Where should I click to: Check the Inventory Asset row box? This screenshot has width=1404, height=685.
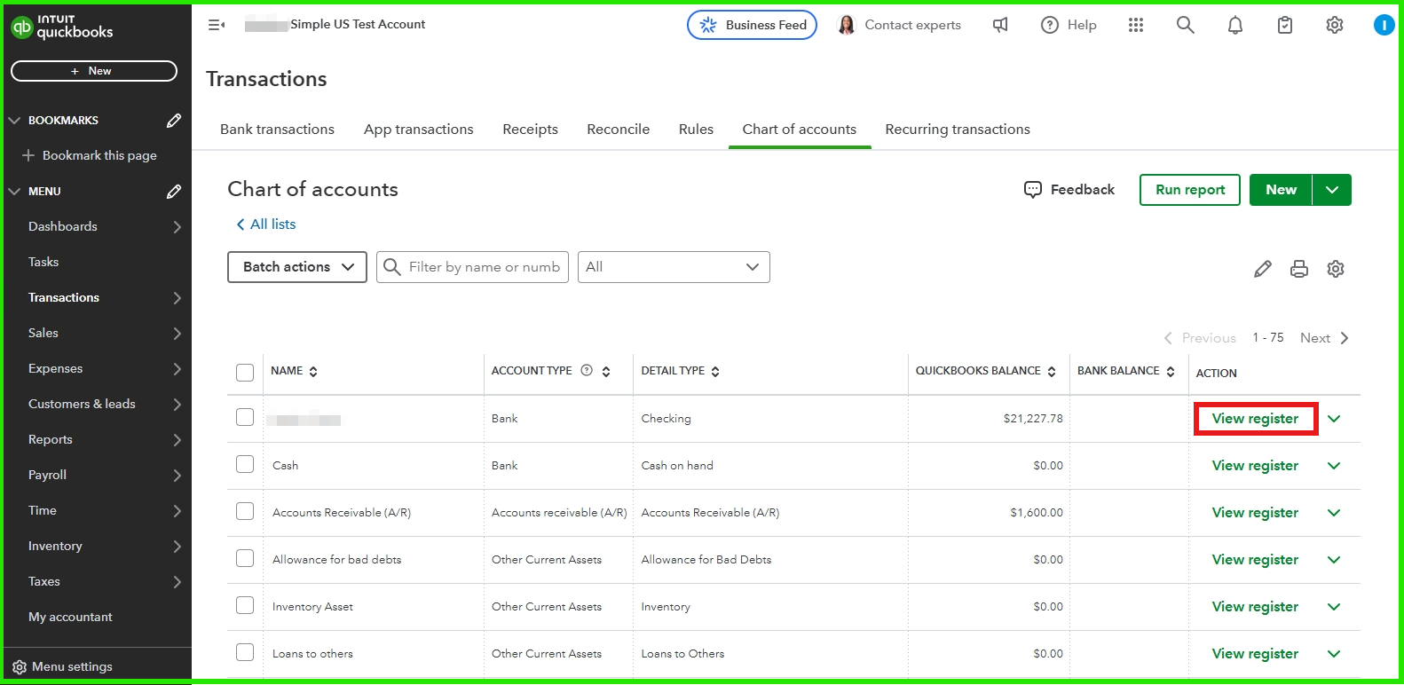tap(245, 605)
